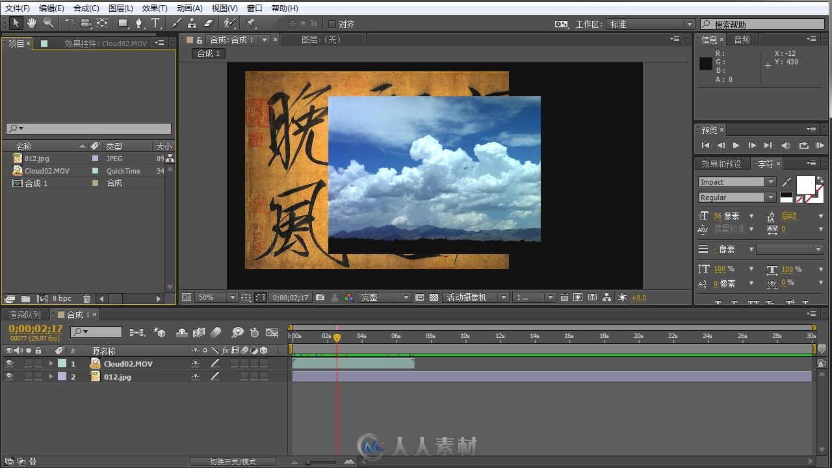This screenshot has width=832, height=468.
Task: Select the Unified Camera tool
Action: pyautogui.click(x=86, y=23)
